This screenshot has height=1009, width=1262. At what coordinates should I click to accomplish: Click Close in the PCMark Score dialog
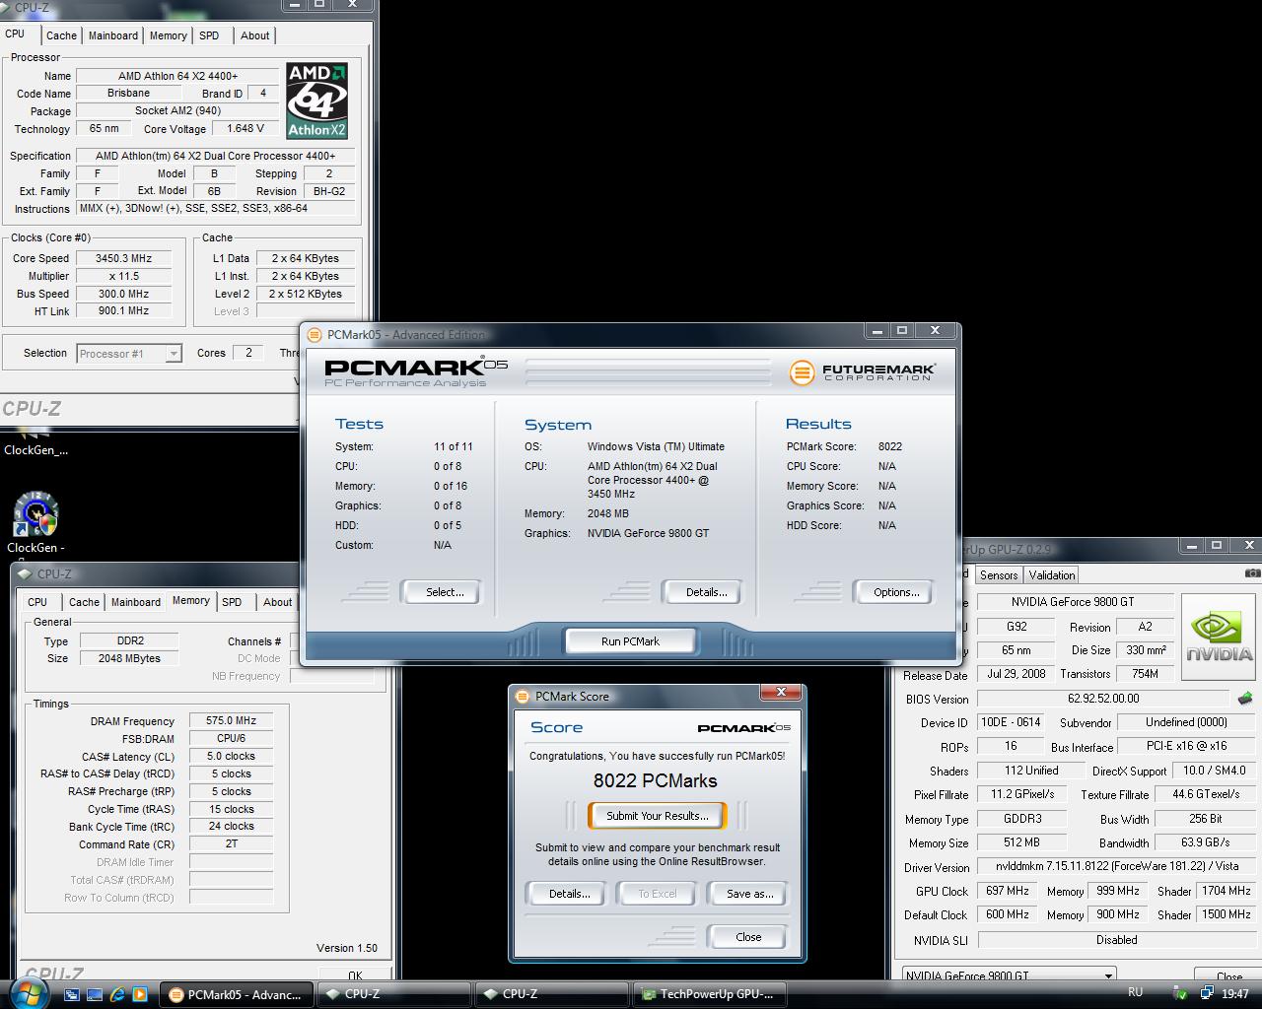coord(748,937)
